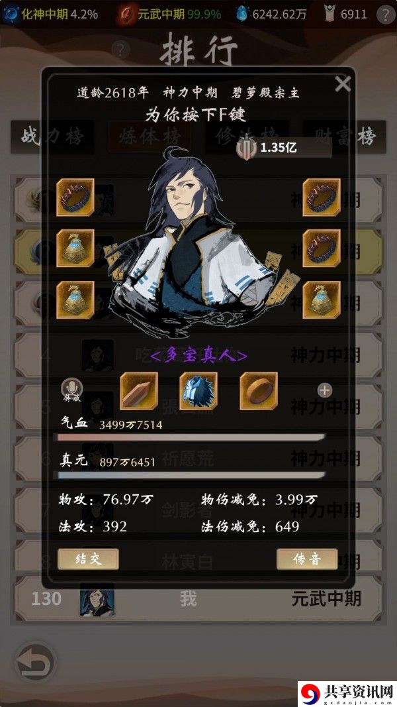Click the plus icon to add slot
The image size is (397, 707).
coord(325,390)
